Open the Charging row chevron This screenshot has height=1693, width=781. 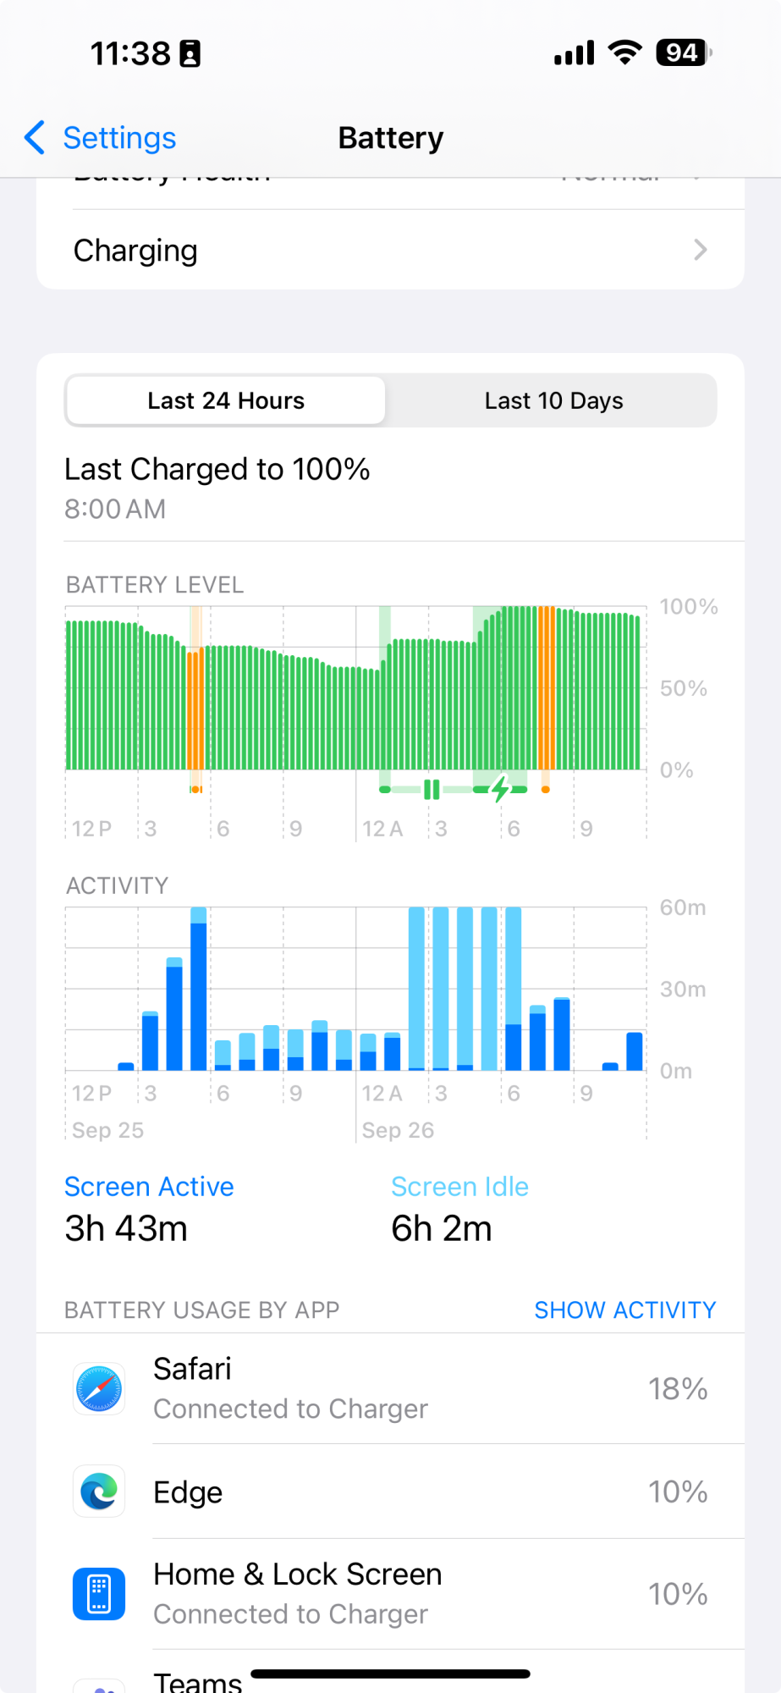point(701,250)
